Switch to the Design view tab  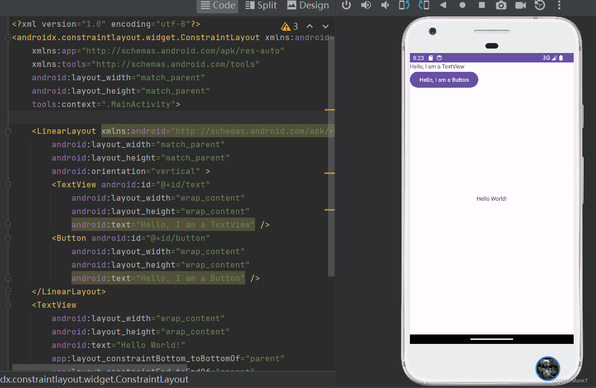308,5
